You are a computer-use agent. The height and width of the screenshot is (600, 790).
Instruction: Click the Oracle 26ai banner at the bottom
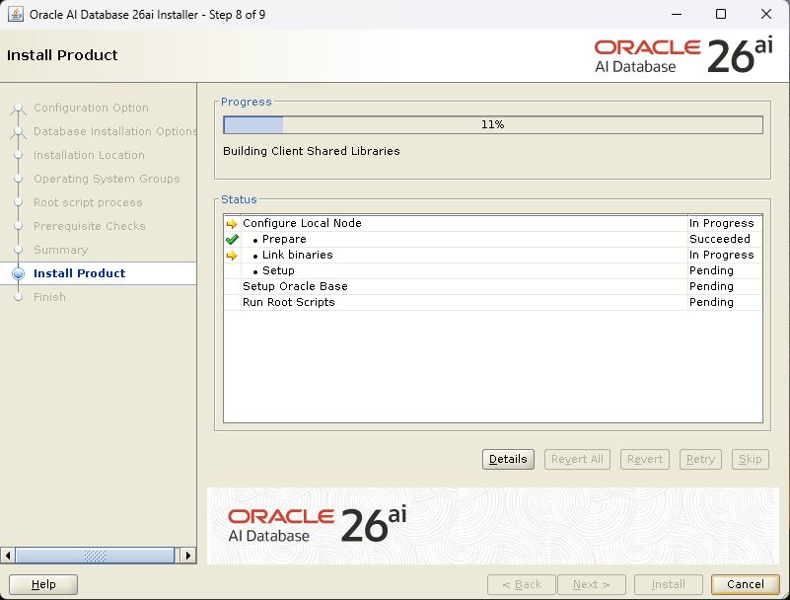tap(493, 526)
